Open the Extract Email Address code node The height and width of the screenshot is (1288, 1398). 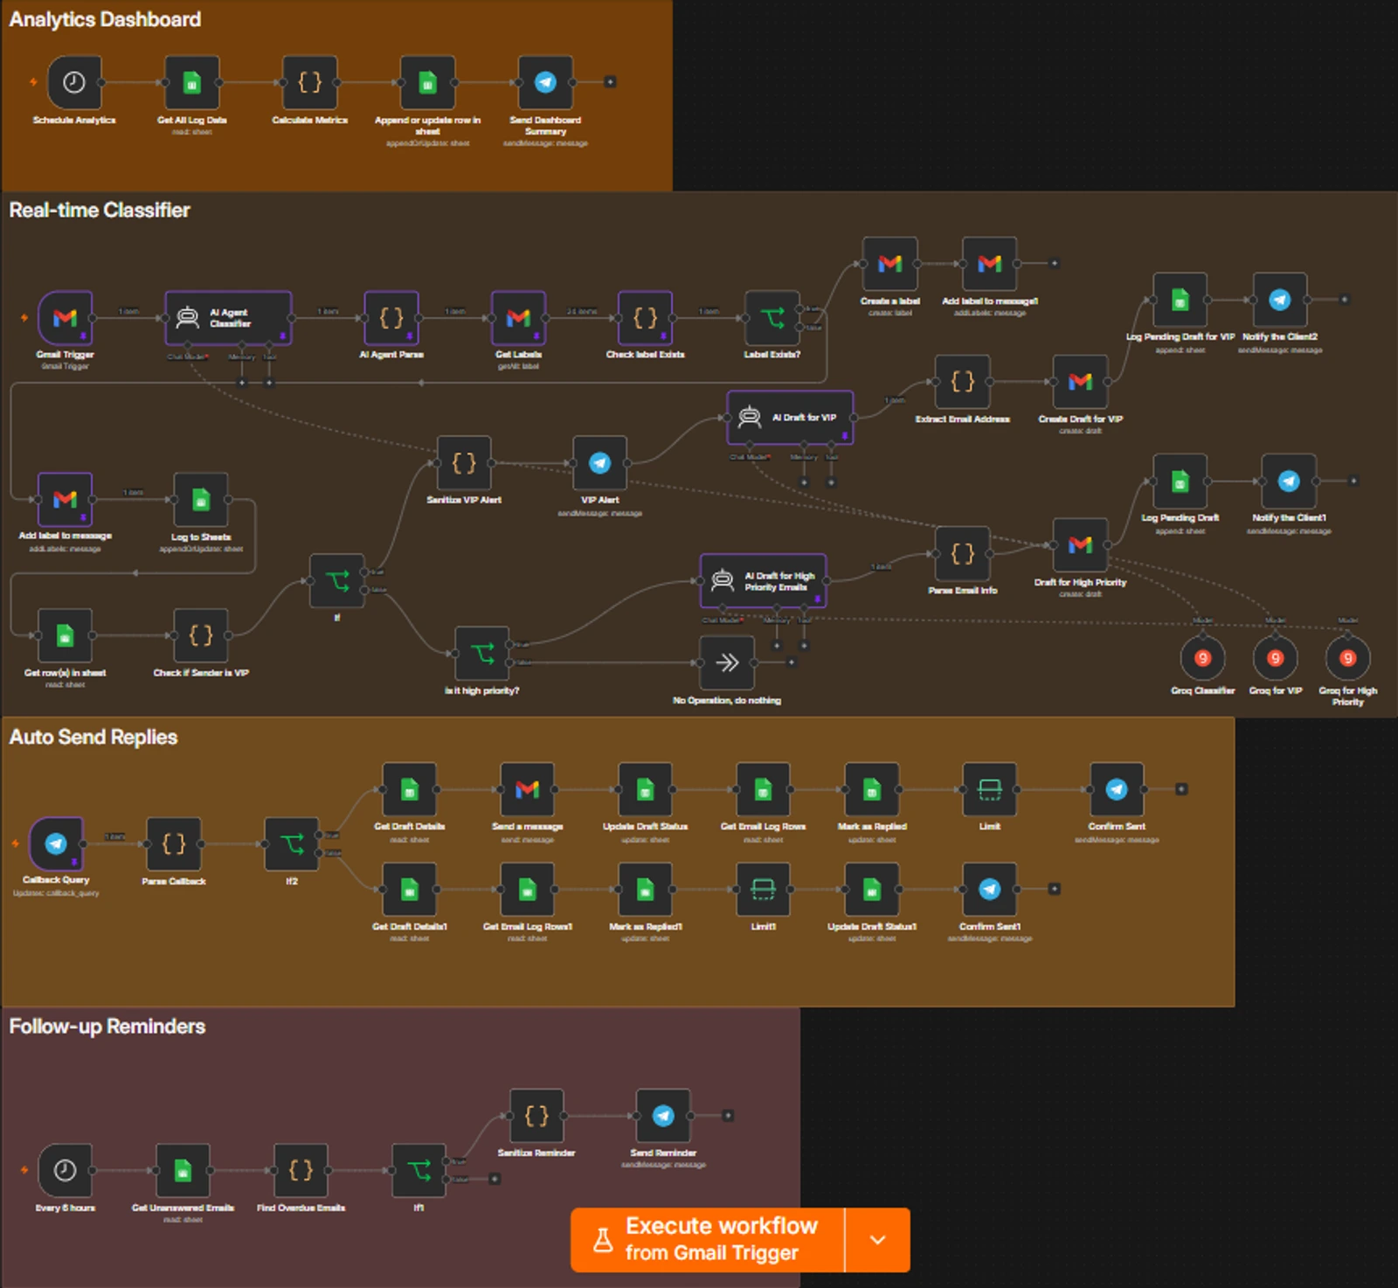tap(962, 382)
